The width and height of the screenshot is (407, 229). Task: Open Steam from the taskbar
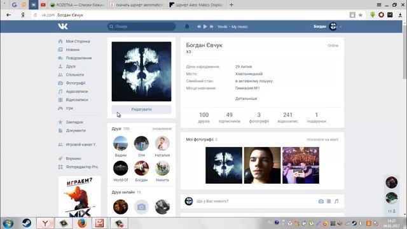tap(27, 223)
